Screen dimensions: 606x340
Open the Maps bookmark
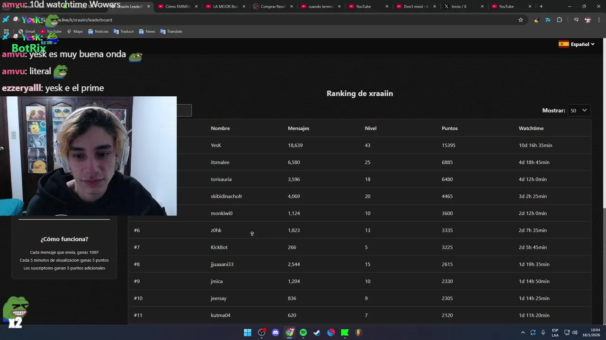click(x=75, y=32)
